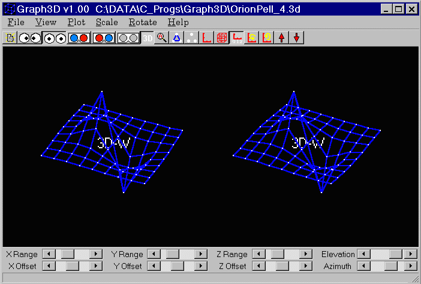
Task: Click the Graph3D cube icon in title bar
Action: click(10, 9)
